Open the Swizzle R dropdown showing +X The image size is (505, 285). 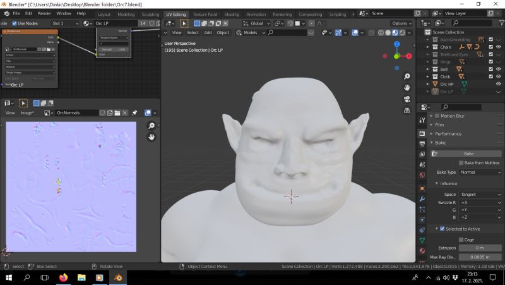[480, 202]
